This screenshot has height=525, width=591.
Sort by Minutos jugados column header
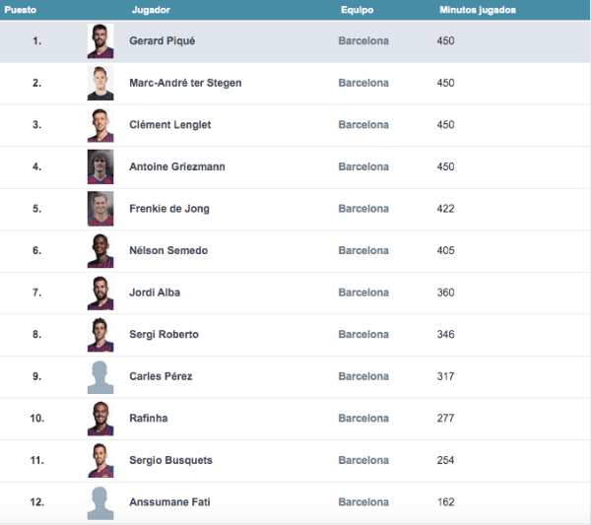pos(477,10)
